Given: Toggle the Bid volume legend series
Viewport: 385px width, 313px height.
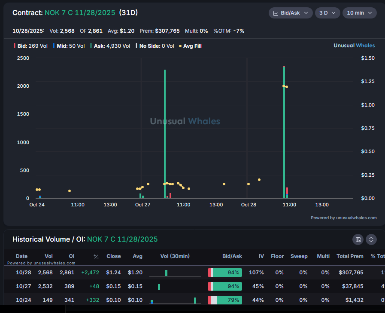Looking at the screenshot, I should tap(30, 46).
